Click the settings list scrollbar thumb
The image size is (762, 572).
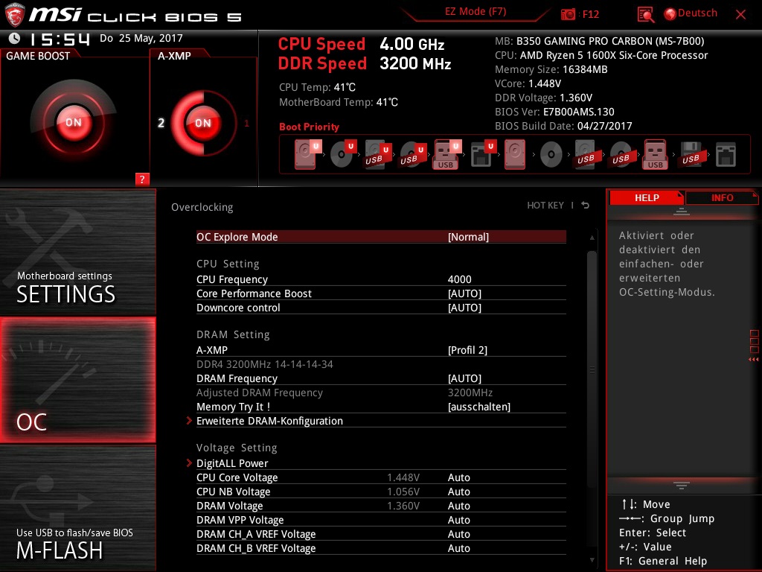coord(592,369)
